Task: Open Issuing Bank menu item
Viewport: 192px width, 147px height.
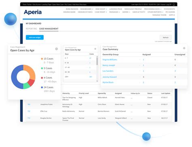Action: pos(69,12)
